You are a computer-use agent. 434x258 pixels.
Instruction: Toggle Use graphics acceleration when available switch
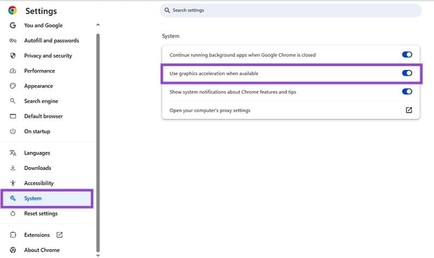(407, 73)
